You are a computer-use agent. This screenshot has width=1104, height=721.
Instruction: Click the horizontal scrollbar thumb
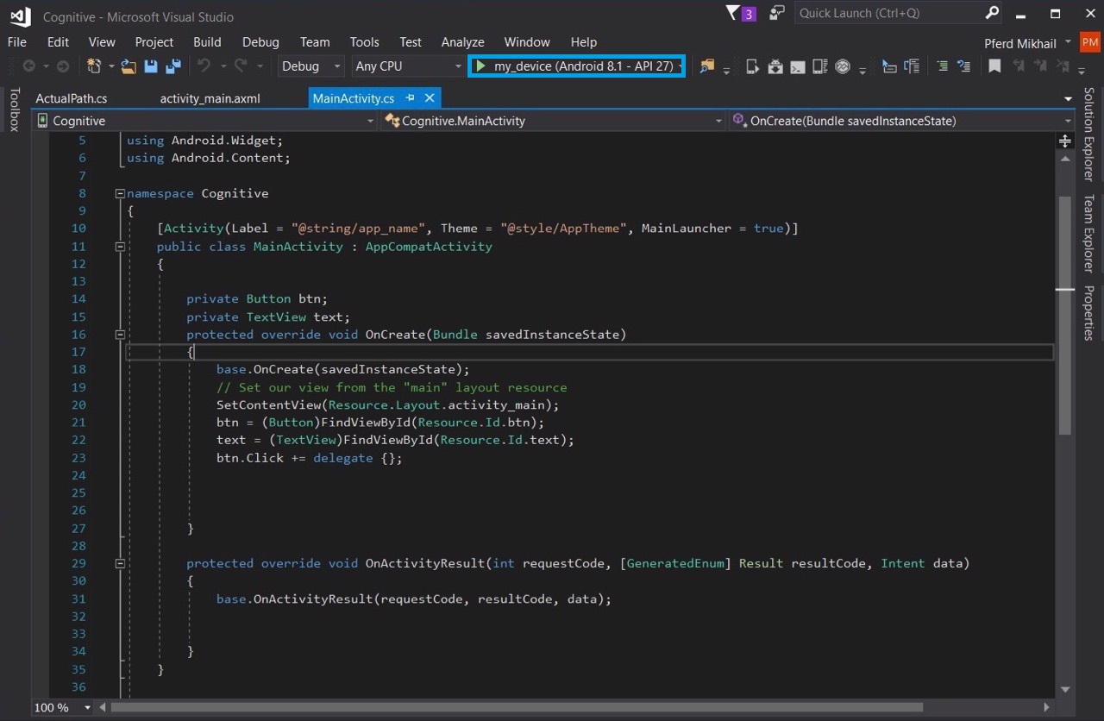click(x=517, y=707)
